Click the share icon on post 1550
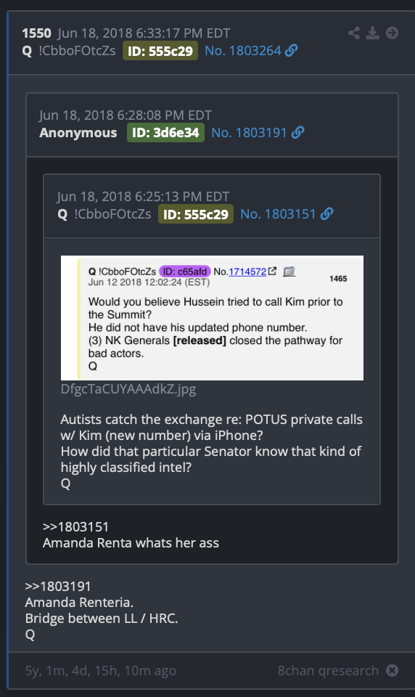415x697 pixels. click(x=353, y=33)
